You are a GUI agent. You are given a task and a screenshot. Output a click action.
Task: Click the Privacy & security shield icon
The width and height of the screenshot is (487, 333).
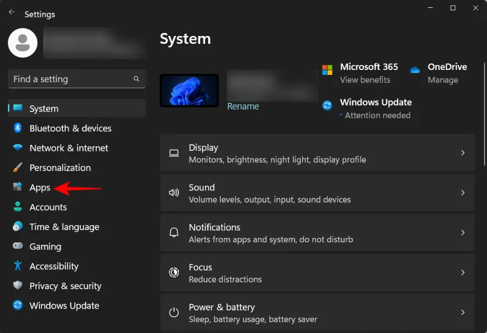click(18, 285)
